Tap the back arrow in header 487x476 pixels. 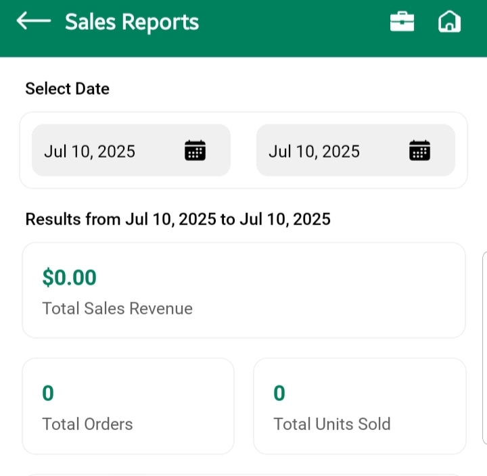pos(33,22)
